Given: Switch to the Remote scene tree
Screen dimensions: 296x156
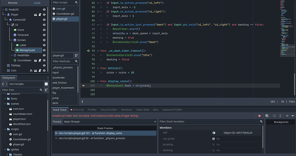Looking at the screenshot, I should [x=12, y=3].
